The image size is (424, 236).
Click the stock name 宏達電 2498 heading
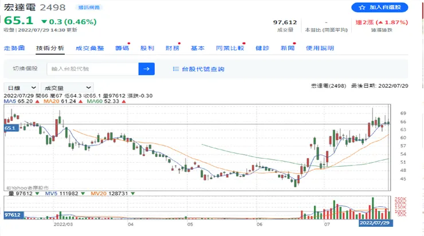pyautogui.click(x=34, y=7)
